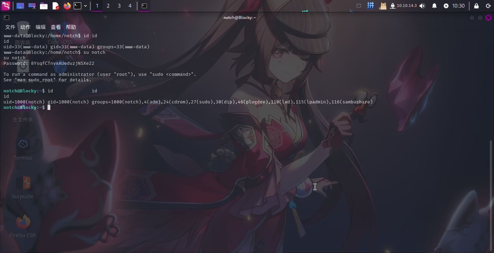Open the notifications bell
The height and width of the screenshot is (253, 494).
[x=434, y=6]
